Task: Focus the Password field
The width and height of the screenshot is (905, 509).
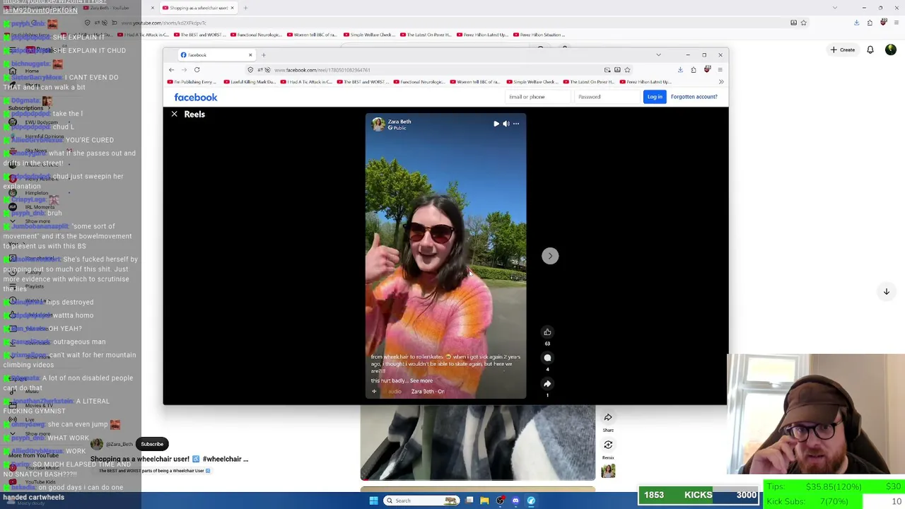Action: pos(606,97)
